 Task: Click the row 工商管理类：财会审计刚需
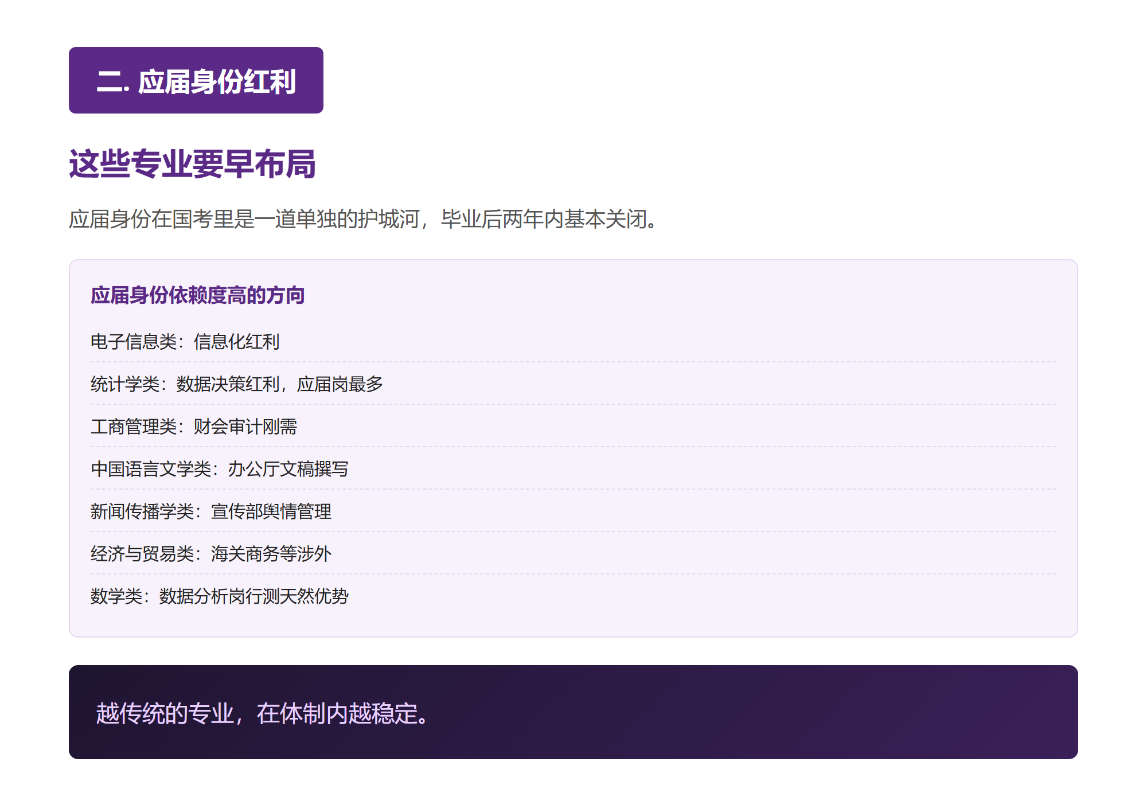point(573,427)
